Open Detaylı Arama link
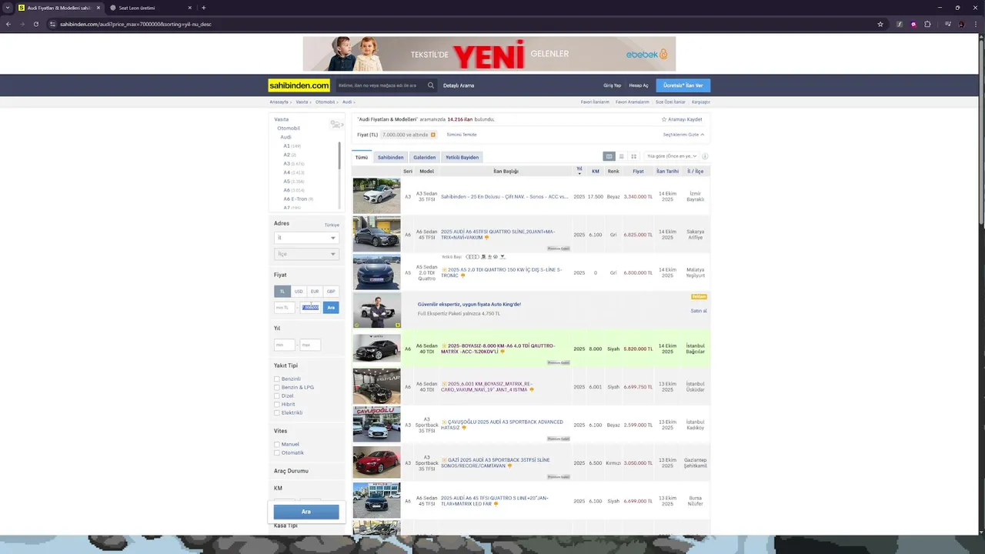Viewport: 985px width, 554px height. point(459,85)
